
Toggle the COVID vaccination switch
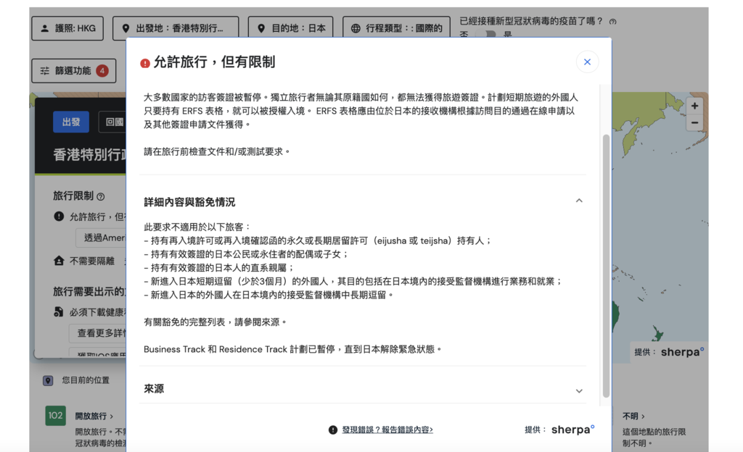pos(485,35)
